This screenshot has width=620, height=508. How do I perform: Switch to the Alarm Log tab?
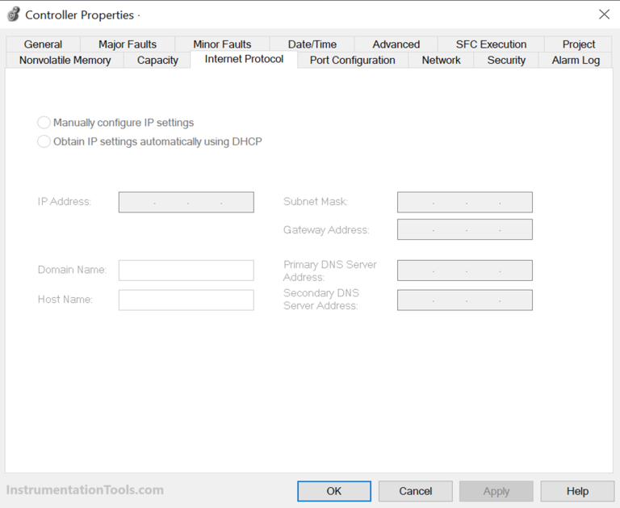pyautogui.click(x=576, y=60)
